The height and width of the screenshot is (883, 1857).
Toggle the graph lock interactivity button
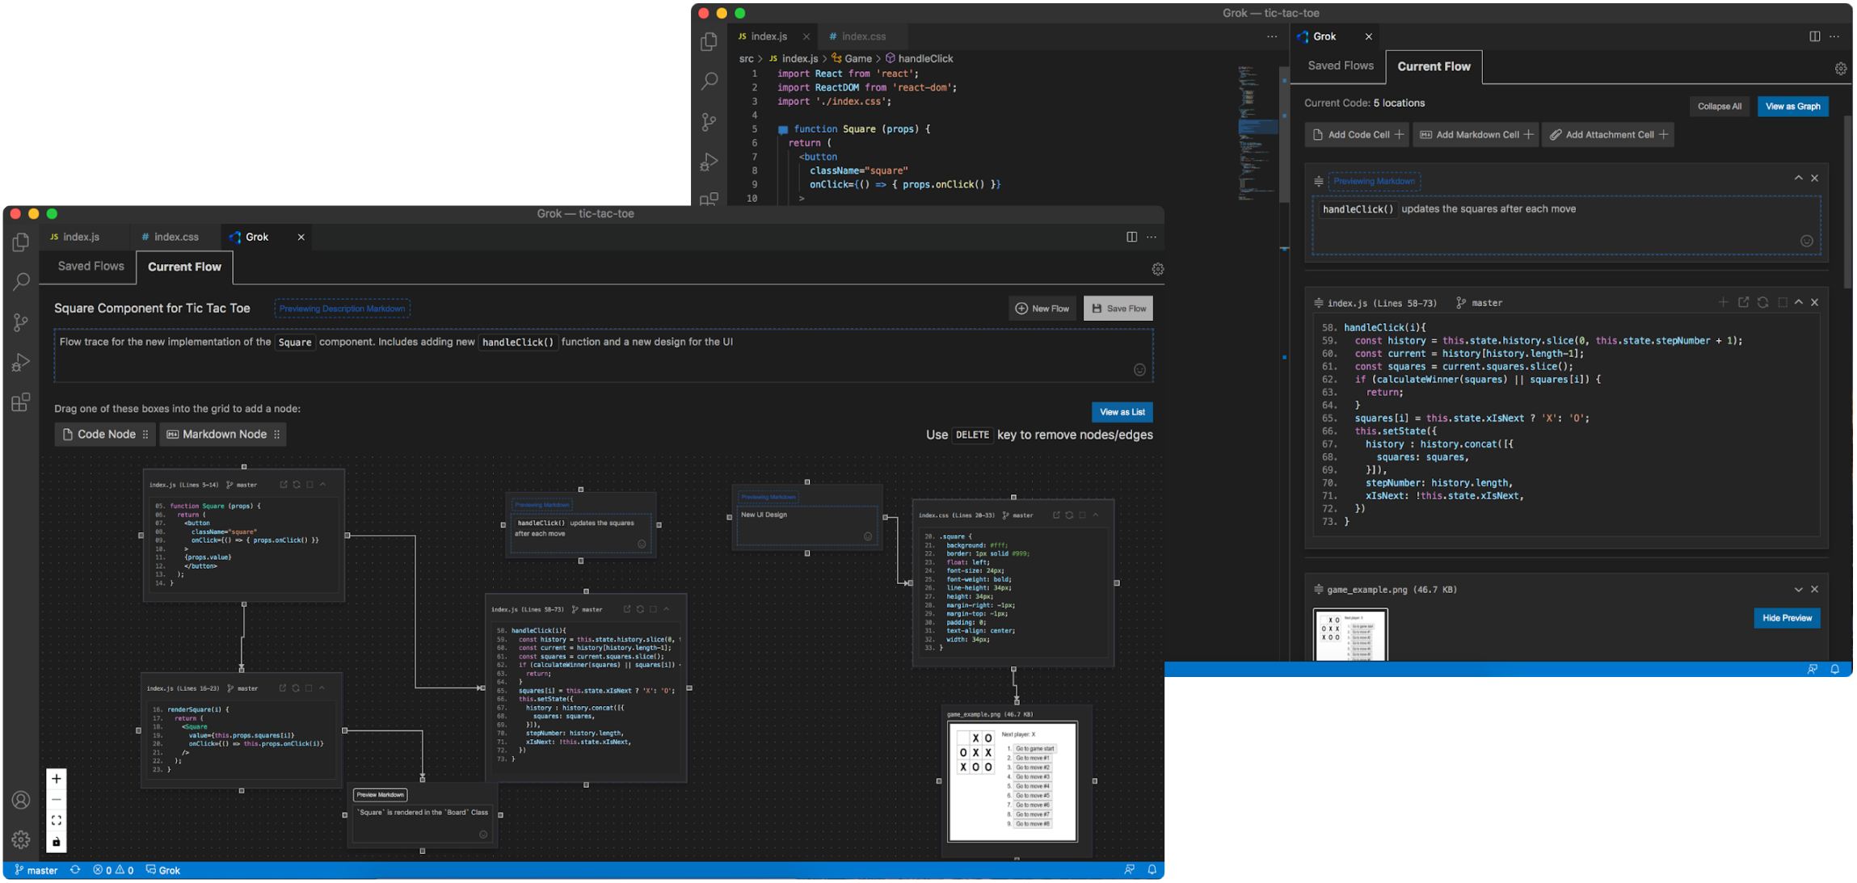(x=57, y=842)
